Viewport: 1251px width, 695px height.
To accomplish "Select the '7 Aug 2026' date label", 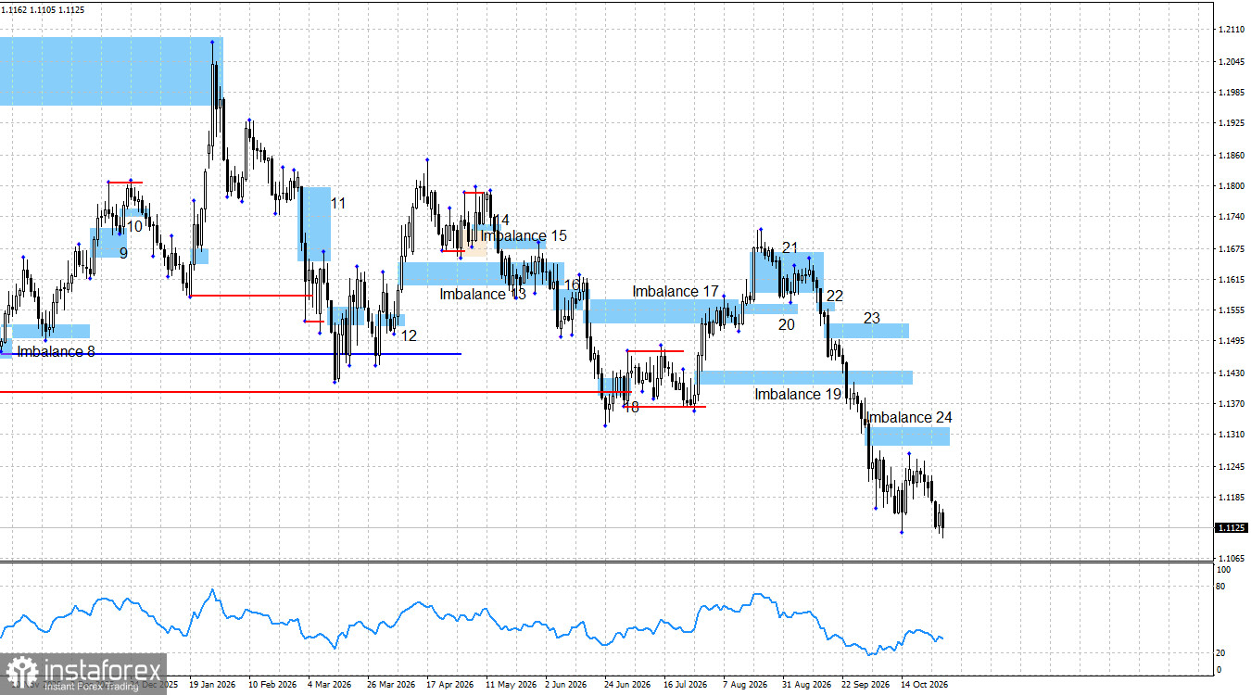I will (745, 684).
